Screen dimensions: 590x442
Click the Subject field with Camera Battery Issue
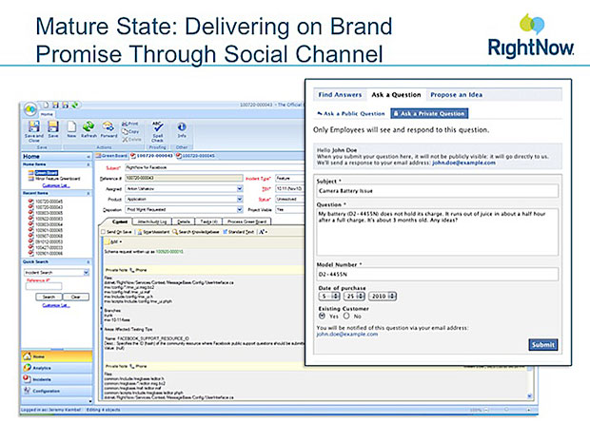pyautogui.click(x=437, y=191)
